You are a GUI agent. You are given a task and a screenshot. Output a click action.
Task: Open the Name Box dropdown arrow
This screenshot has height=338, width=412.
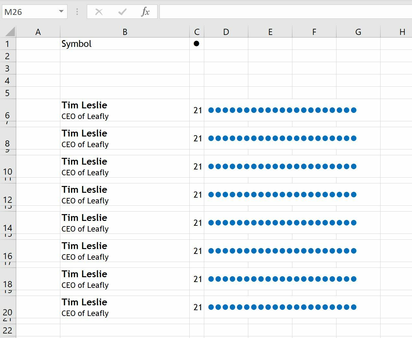pos(61,12)
